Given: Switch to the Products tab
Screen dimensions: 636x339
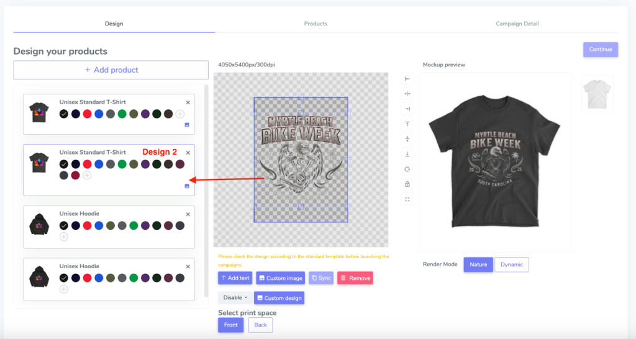Looking at the screenshot, I should coord(316,24).
